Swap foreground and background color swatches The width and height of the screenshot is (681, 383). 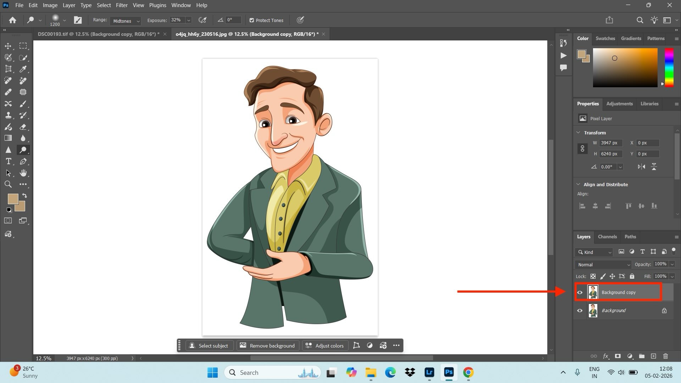pyautogui.click(x=24, y=195)
